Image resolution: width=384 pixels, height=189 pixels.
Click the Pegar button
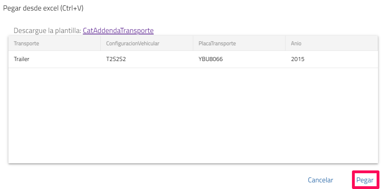365,180
